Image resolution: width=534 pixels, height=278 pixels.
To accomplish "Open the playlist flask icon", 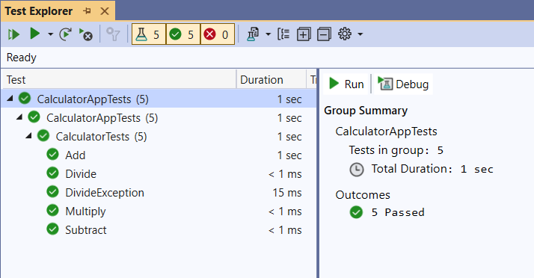I will [253, 34].
